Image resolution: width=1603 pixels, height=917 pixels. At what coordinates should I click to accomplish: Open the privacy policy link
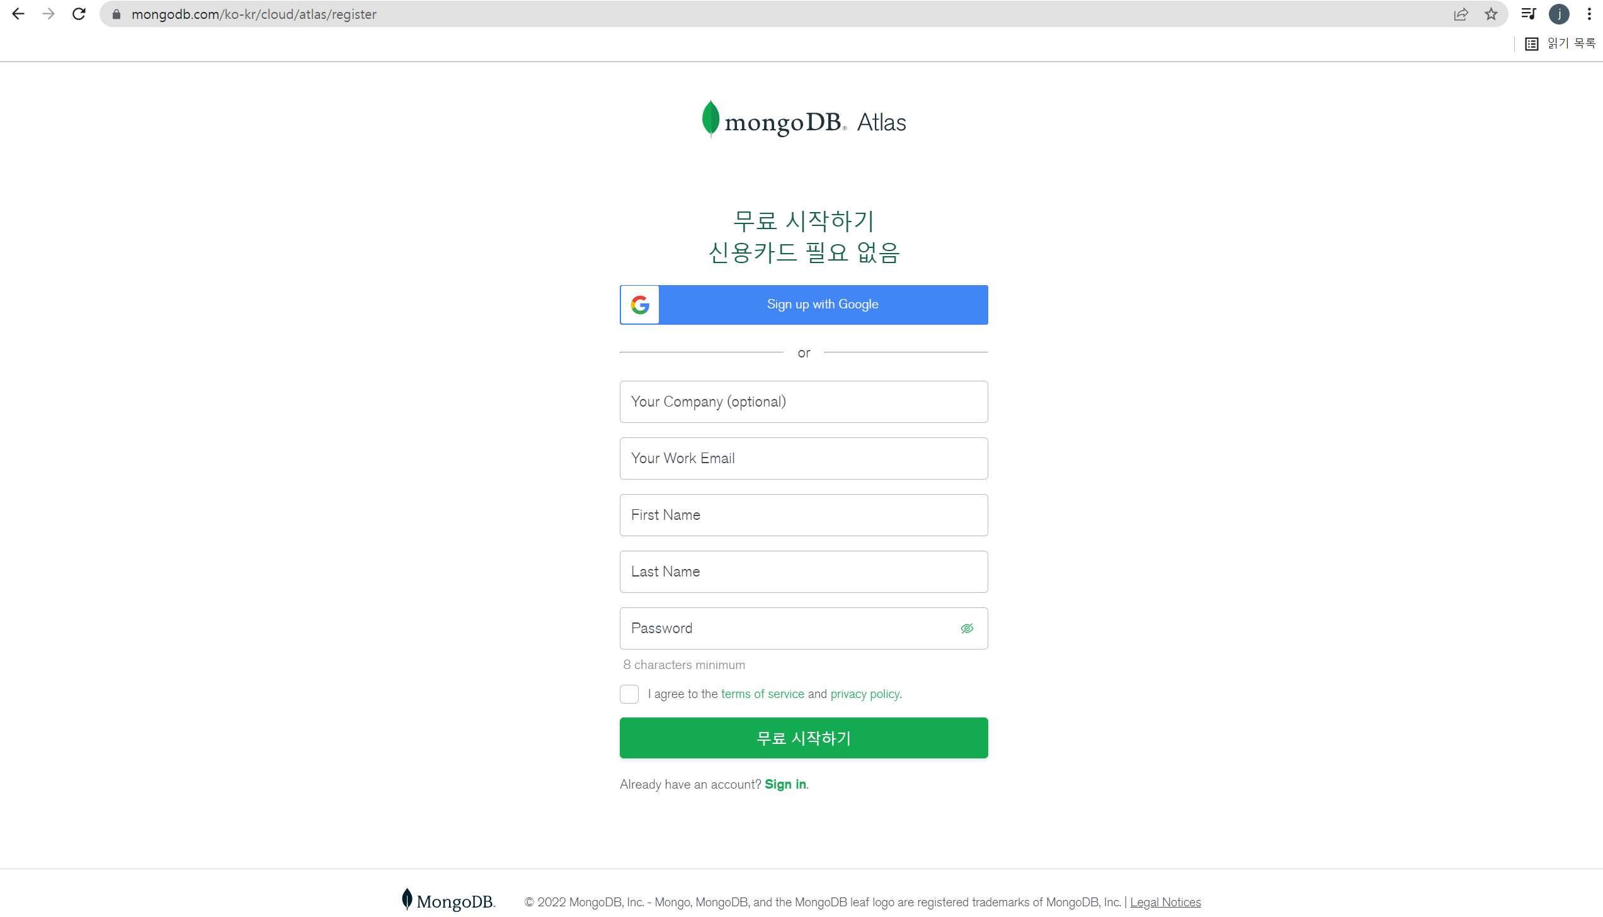[865, 694]
